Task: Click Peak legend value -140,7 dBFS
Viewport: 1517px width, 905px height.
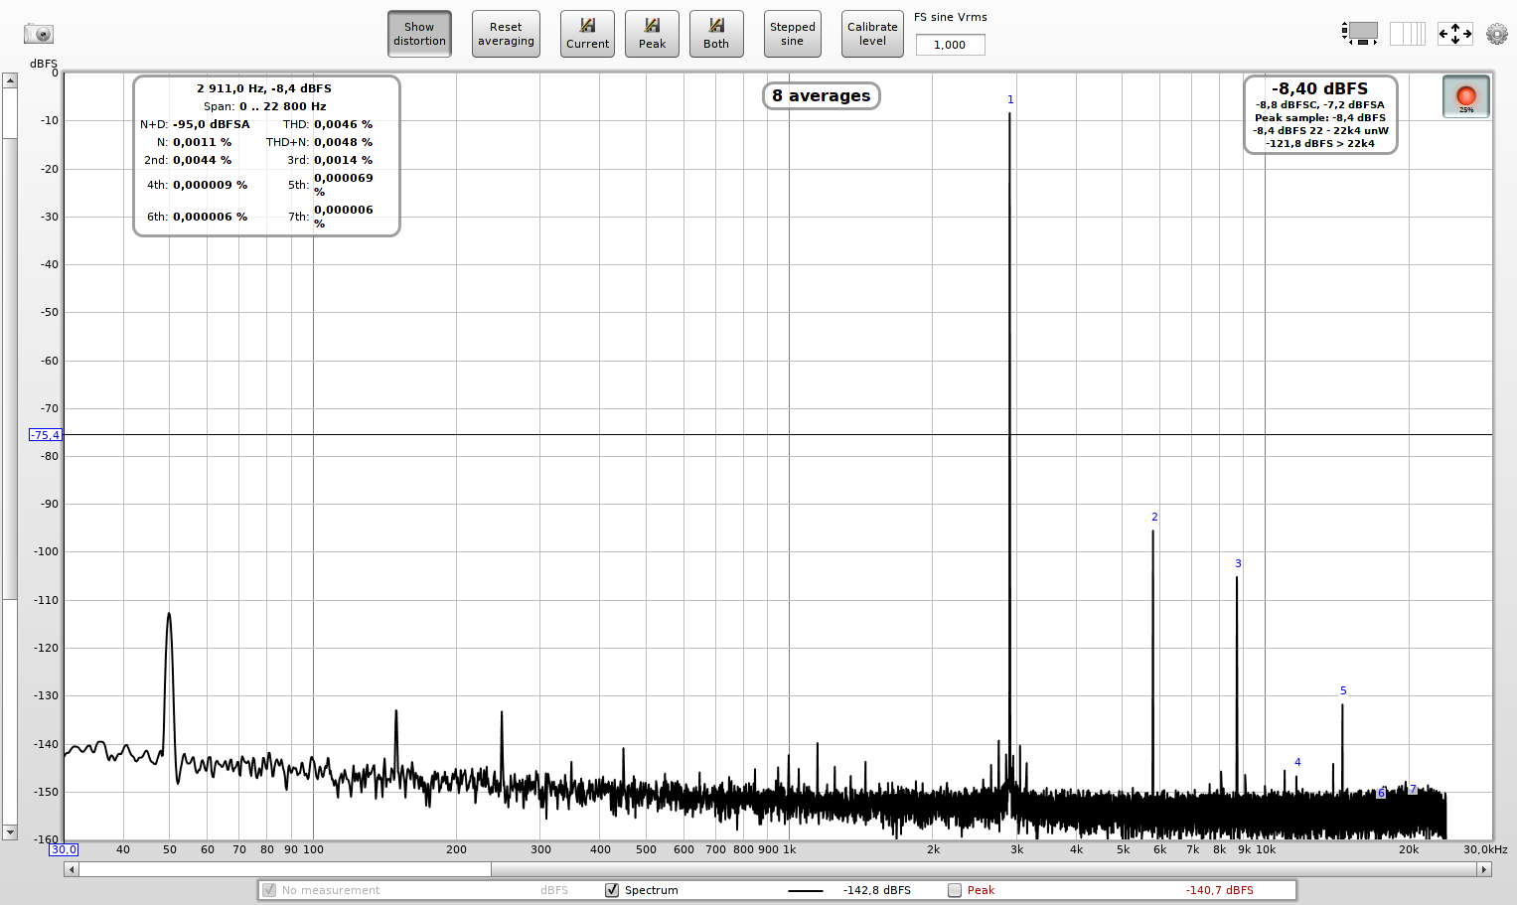Action: pos(1220,890)
